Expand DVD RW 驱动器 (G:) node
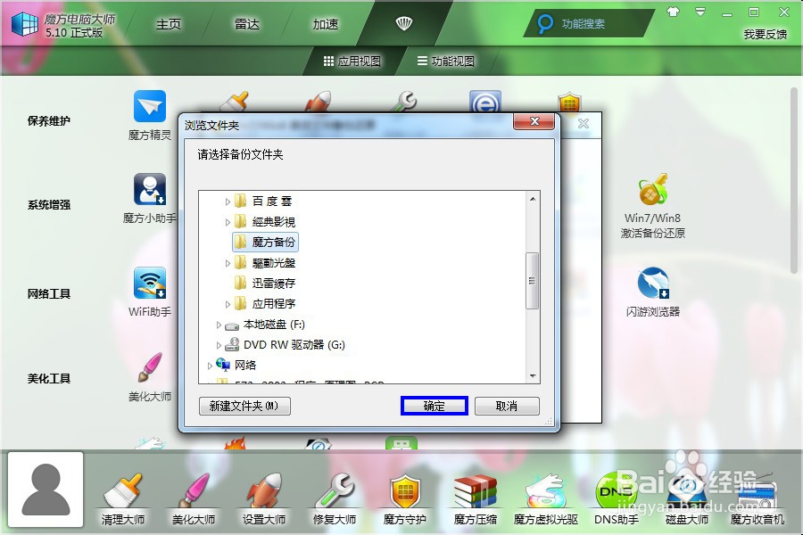This screenshot has width=803, height=535. [219, 345]
